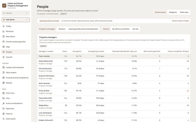Click the Revenue chart icon
The height and width of the screenshot is (122, 196).
point(4,31)
